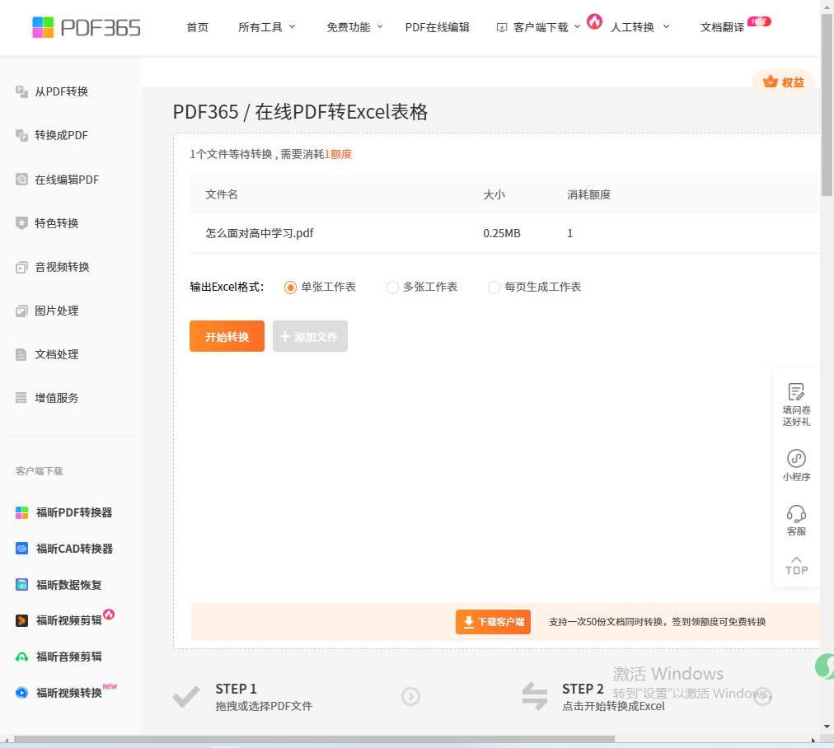This screenshot has height=748, width=834.
Task: Click the vertical page scrollbar thumb
Action: point(827,105)
